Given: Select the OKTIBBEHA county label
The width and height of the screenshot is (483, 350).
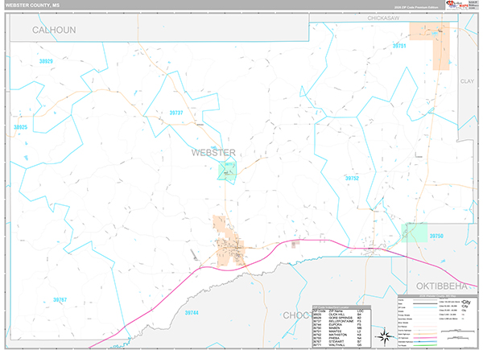Looking at the screenshot, I should (442, 286).
